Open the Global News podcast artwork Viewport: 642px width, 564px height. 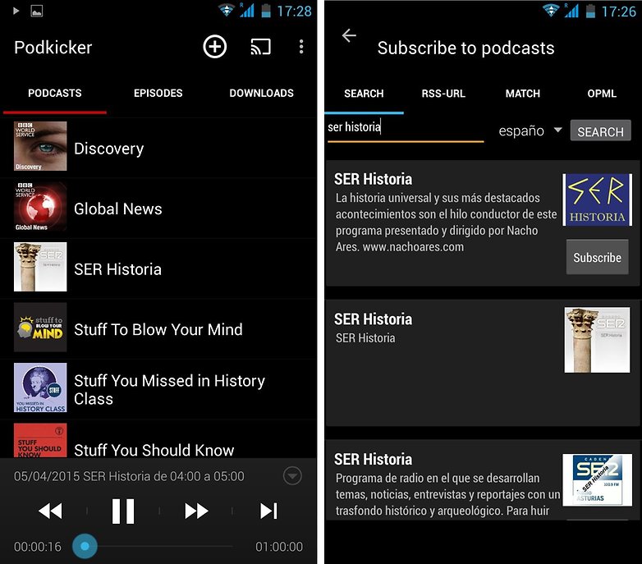tap(40, 207)
